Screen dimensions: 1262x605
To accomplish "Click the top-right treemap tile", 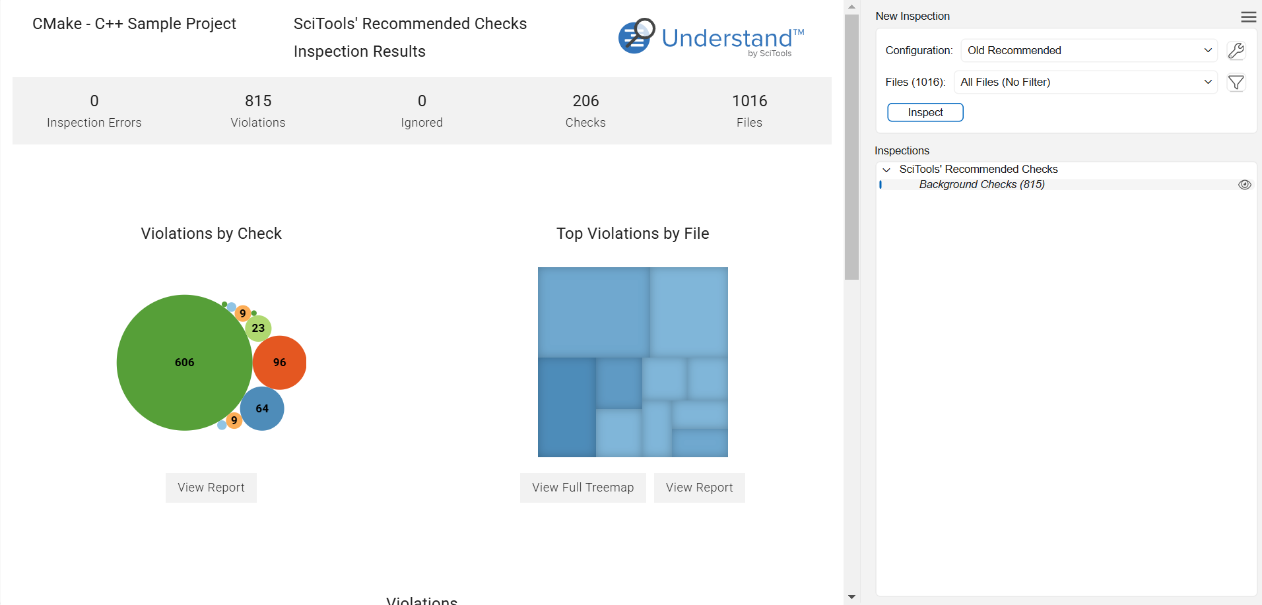I will pos(689,312).
